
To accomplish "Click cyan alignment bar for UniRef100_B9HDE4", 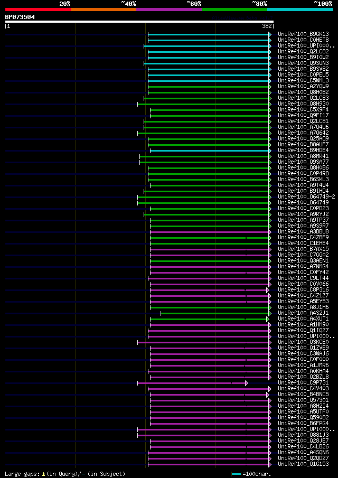I will (209, 151).
